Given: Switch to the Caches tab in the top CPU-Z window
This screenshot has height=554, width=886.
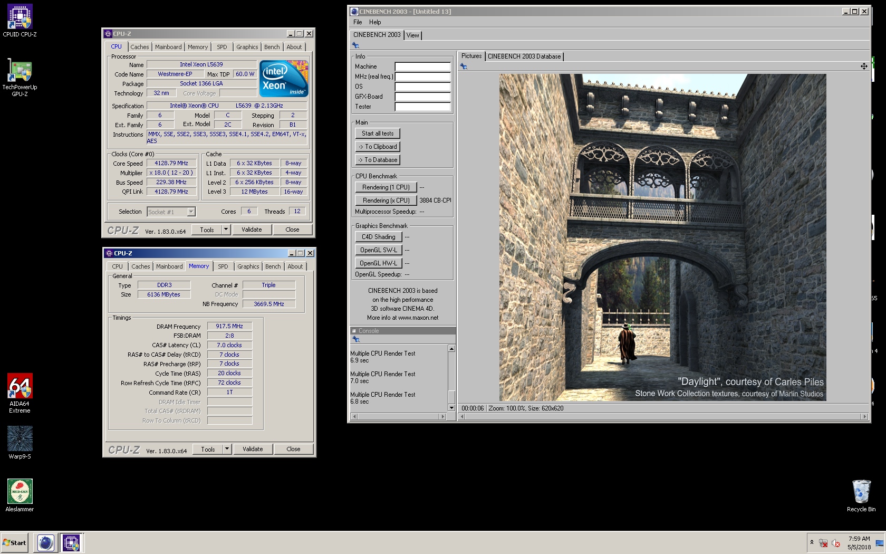Looking at the screenshot, I should point(140,47).
